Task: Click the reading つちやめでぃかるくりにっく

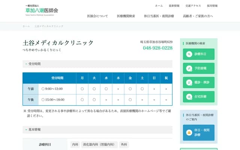Action: click(42, 50)
